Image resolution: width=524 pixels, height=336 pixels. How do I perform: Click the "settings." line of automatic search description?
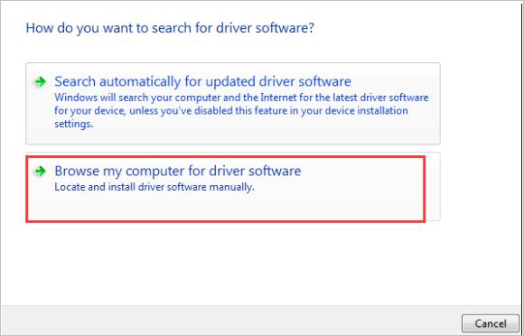[x=73, y=125]
